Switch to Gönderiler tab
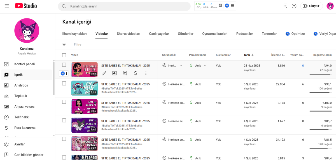The image size is (336, 160). coord(186,34)
